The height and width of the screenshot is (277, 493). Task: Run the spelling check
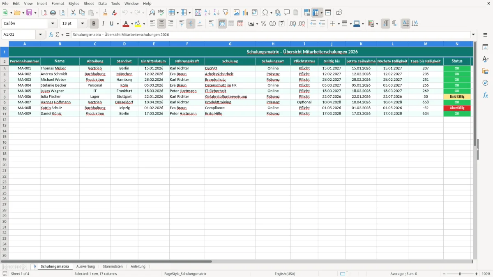161,13
